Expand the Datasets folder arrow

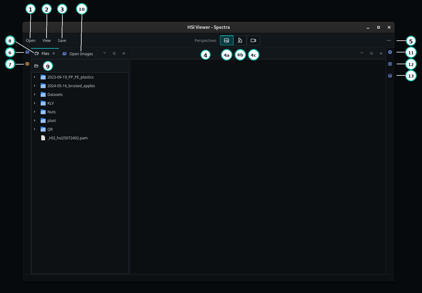tap(35, 94)
